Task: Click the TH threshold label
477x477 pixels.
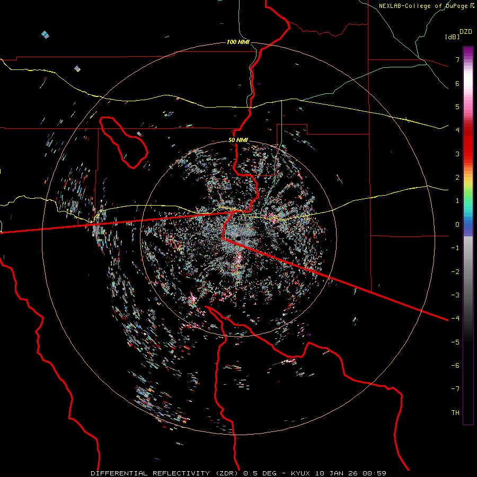Action: [x=455, y=413]
